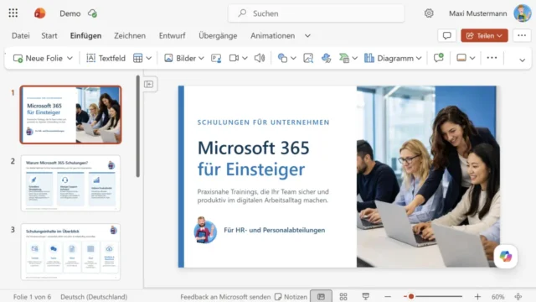Open the Animationen tab
536x302 pixels.
click(x=272, y=35)
